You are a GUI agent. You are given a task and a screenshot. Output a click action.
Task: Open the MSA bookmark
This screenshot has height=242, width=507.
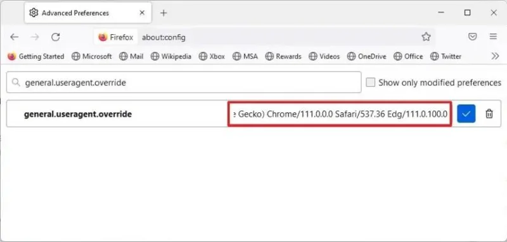[245, 56]
